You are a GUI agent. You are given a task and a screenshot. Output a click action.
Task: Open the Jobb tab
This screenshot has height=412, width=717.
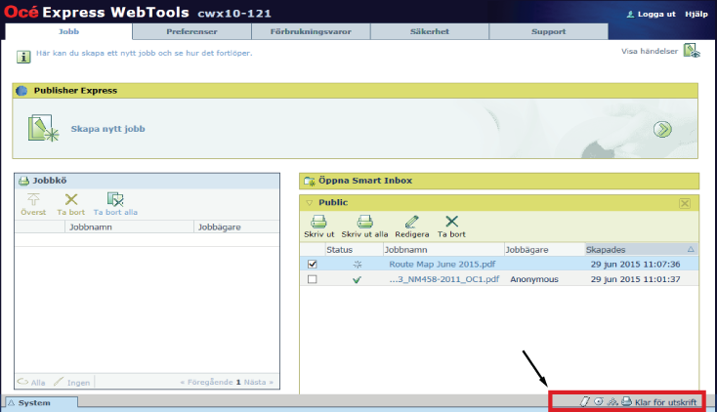tap(68, 31)
